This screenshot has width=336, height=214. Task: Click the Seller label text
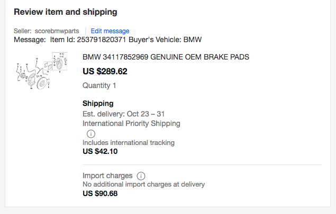tap(23, 31)
